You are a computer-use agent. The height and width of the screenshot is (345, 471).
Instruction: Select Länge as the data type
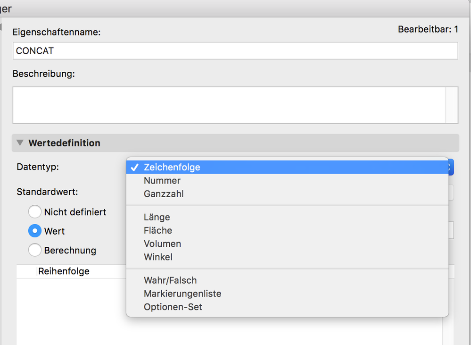tap(157, 218)
